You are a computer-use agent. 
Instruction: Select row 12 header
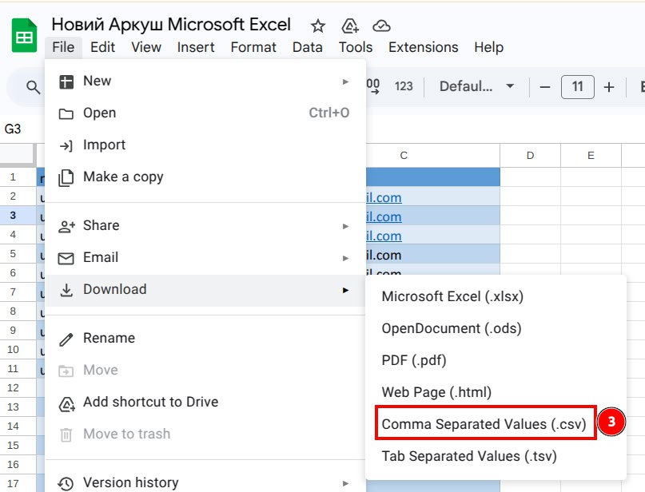[x=18, y=388]
